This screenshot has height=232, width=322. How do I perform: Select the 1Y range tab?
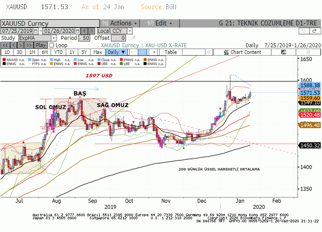[x=72, y=52]
